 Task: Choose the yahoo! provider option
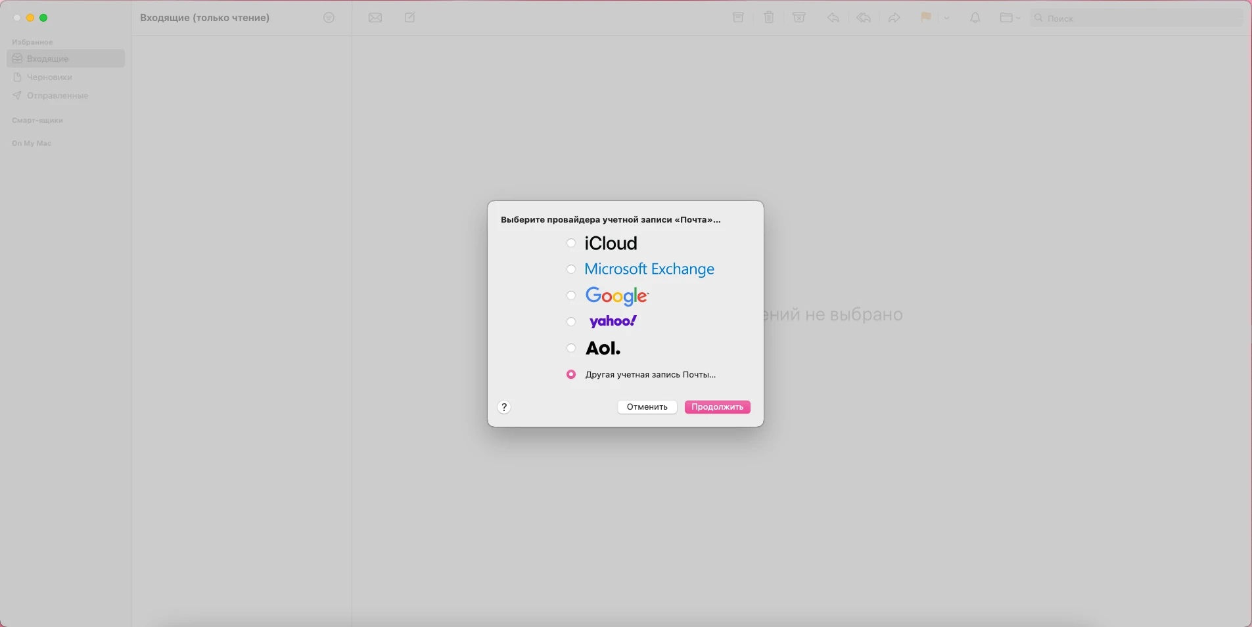(x=571, y=322)
